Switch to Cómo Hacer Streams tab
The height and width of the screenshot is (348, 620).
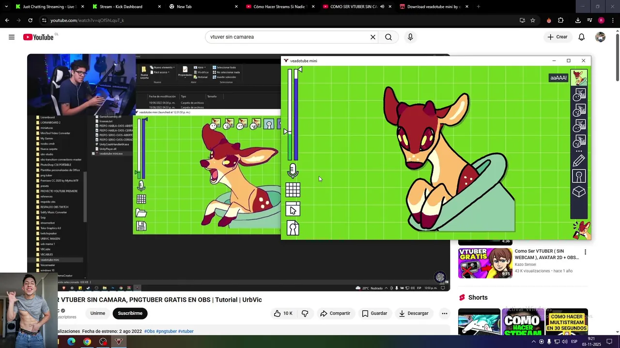coord(280,7)
